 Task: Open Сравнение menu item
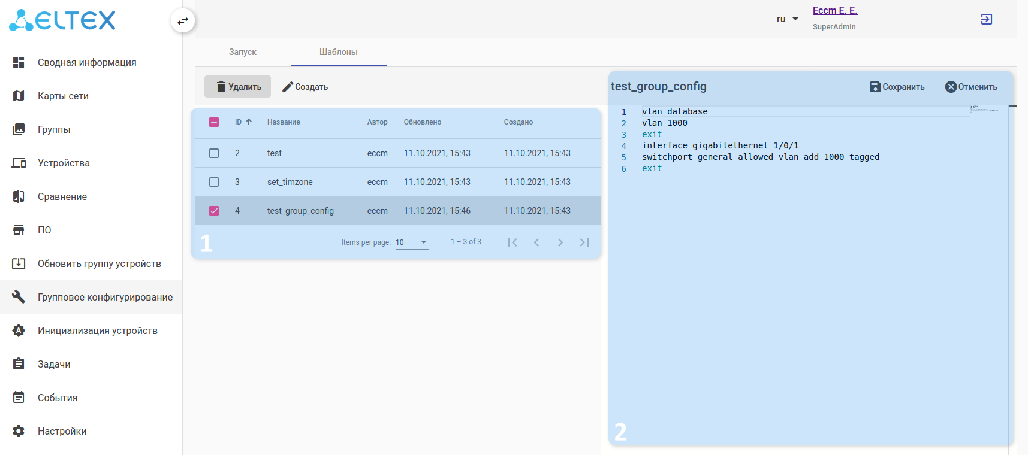(91, 196)
